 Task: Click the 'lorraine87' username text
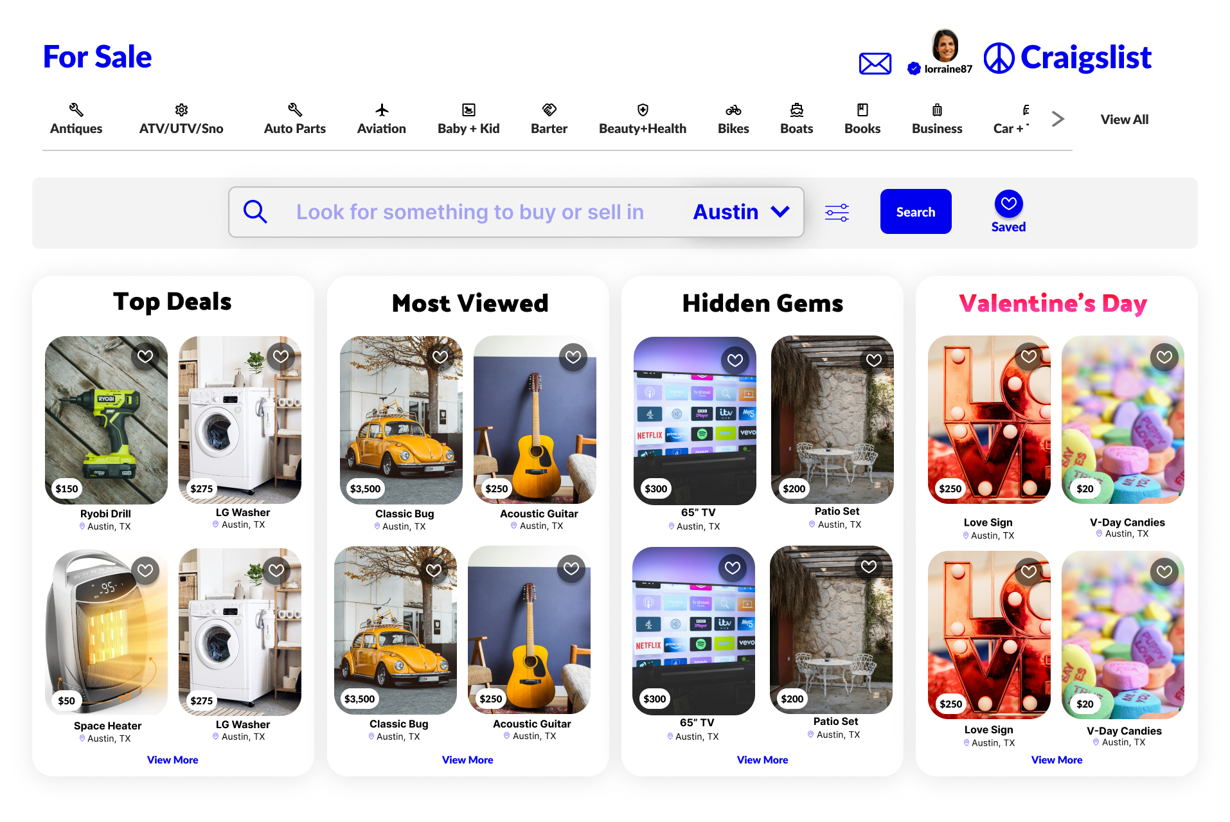click(949, 69)
